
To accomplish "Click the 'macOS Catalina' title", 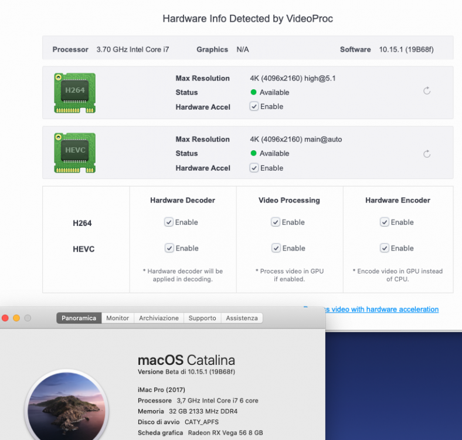I will point(186,360).
